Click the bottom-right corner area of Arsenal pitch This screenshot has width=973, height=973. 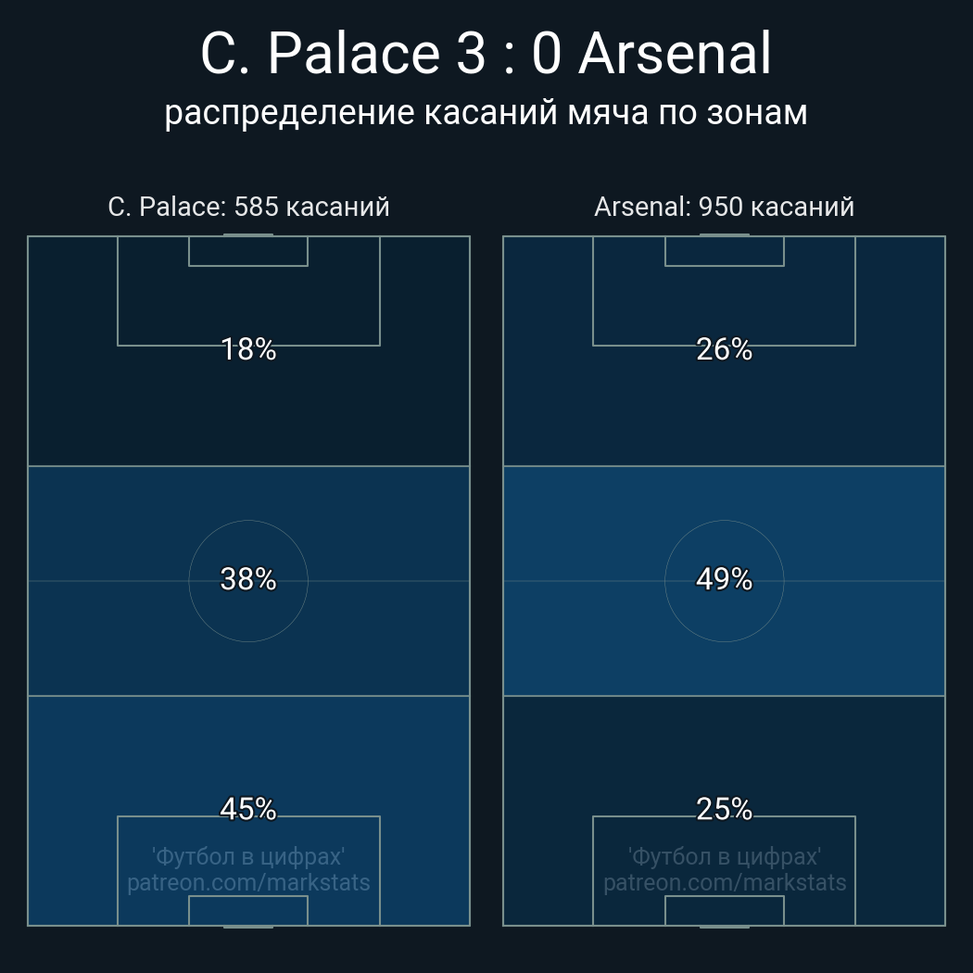click(927, 906)
